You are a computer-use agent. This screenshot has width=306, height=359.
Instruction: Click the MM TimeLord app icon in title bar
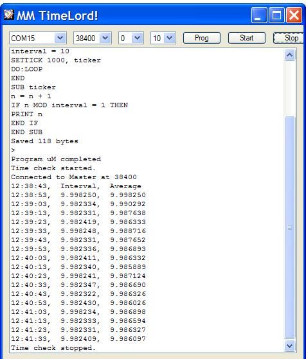coord(8,15)
